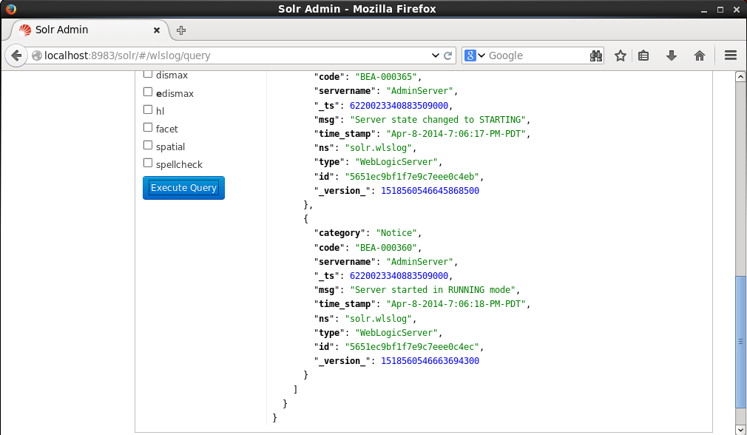Screen dimensions: 747x435
Task: Minimize the Firefox window
Action: [704, 10]
